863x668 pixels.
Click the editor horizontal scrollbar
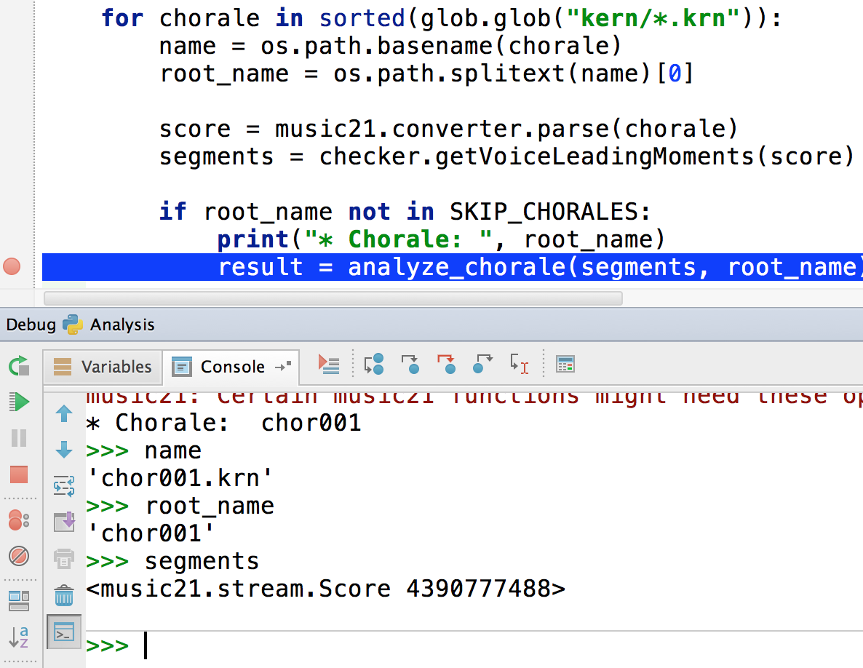click(333, 298)
